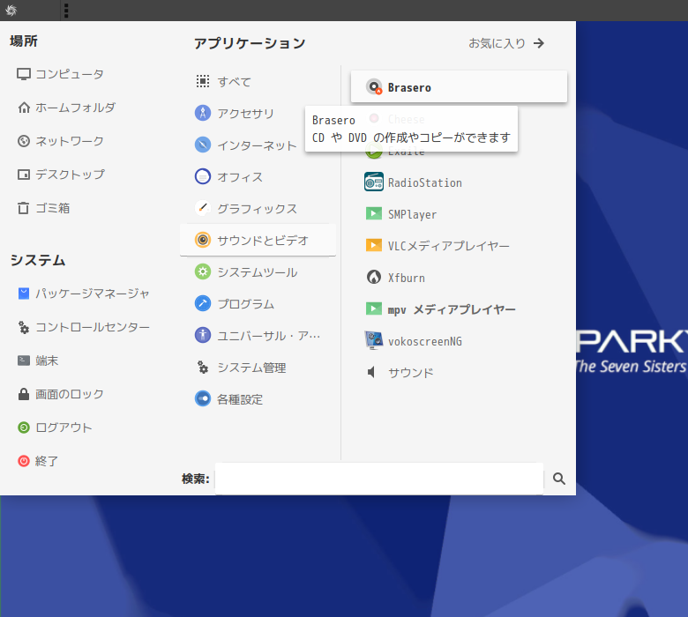
Task: Select the アクセサリ category
Action: [258, 113]
